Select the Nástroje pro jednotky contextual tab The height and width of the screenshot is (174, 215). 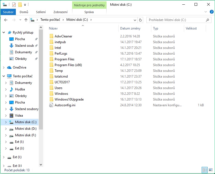[x=89, y=5]
